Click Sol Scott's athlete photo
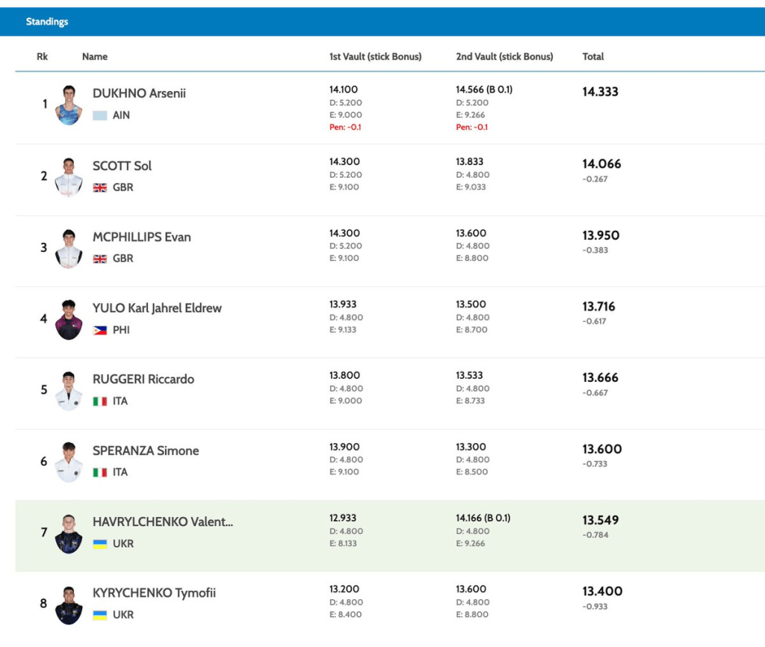Image resolution: width=765 pixels, height=647 pixels. click(69, 177)
